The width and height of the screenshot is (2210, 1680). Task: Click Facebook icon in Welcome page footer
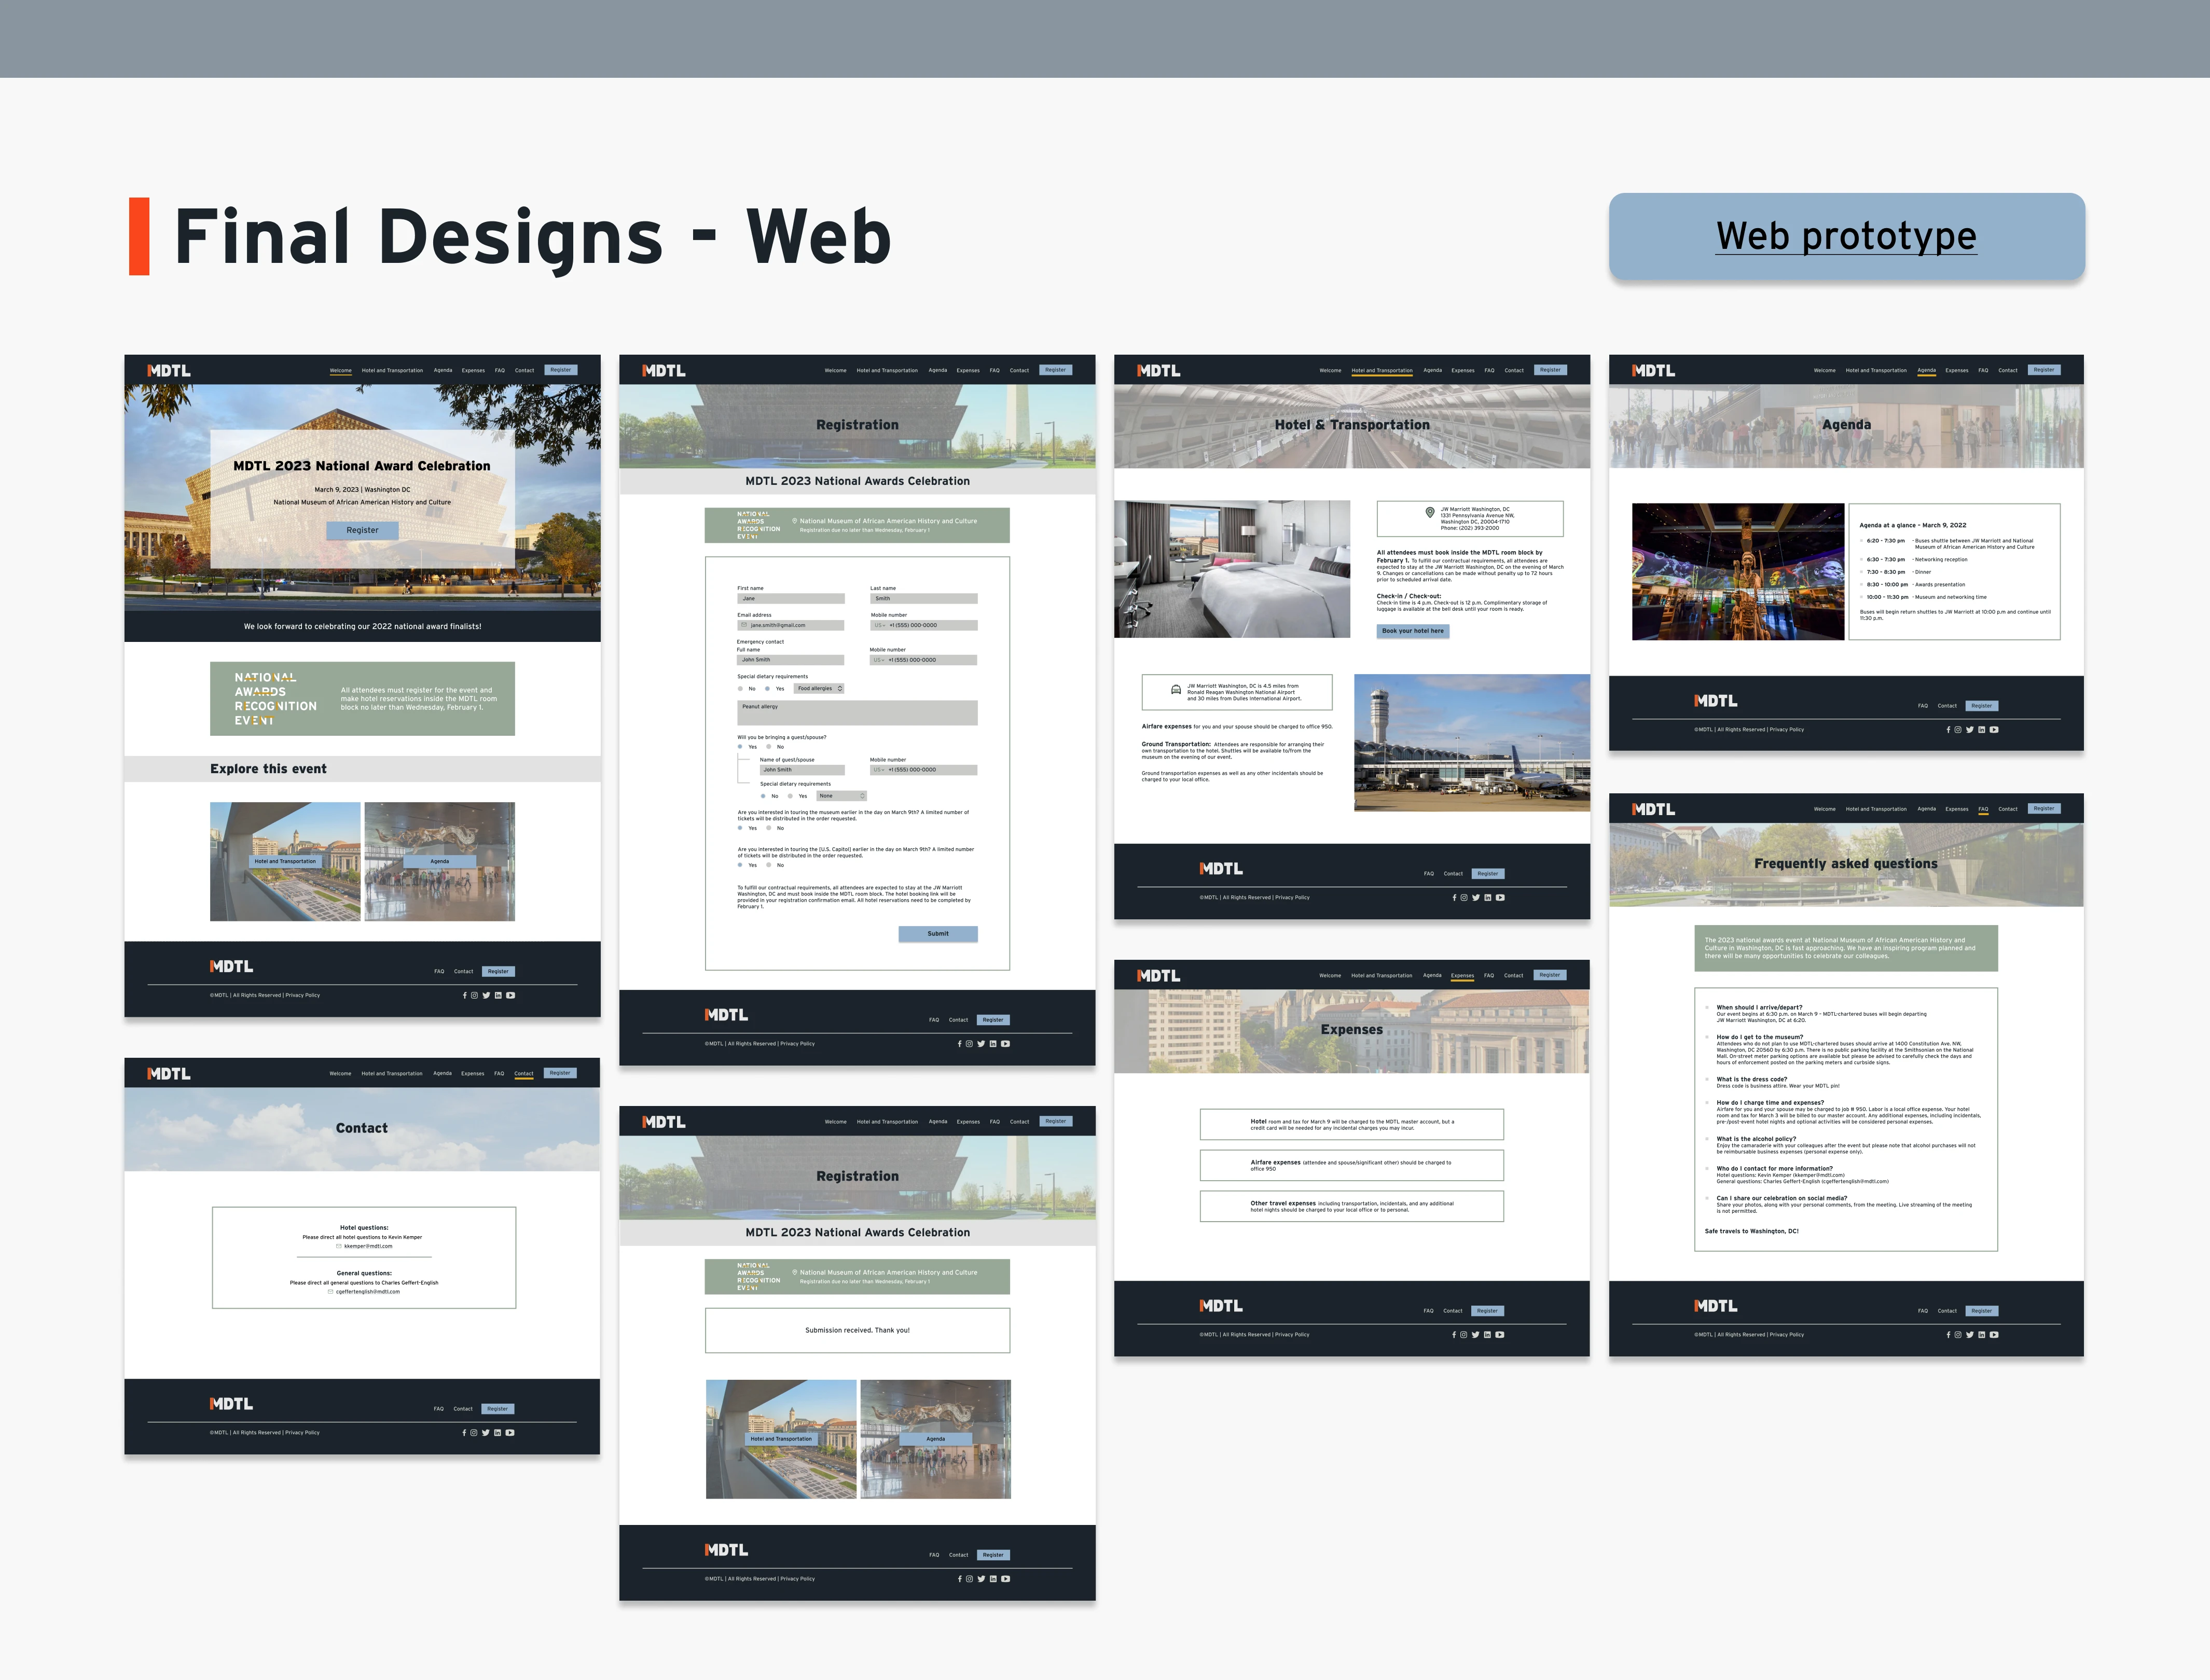coord(464,995)
